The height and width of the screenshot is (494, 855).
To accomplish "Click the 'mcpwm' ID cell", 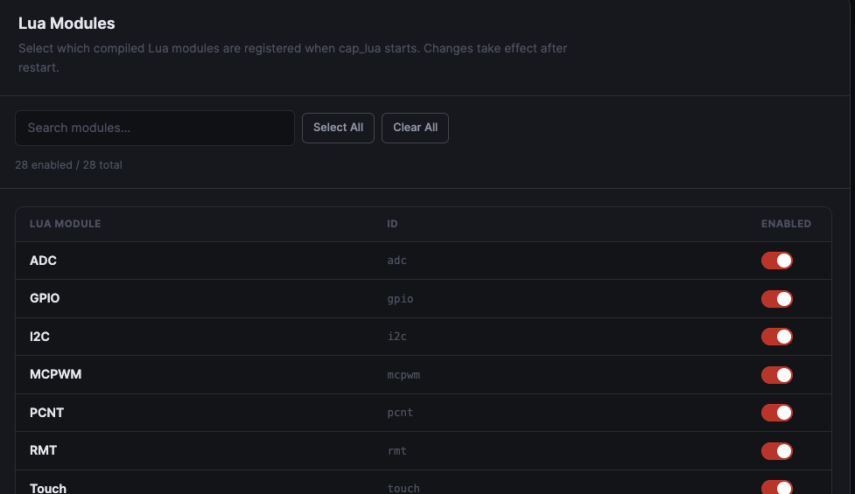I will pyautogui.click(x=403, y=375).
